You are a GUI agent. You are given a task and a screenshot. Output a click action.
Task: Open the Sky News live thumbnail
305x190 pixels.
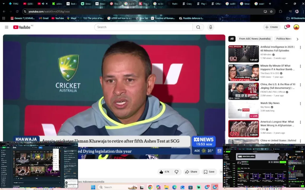coord(244,110)
